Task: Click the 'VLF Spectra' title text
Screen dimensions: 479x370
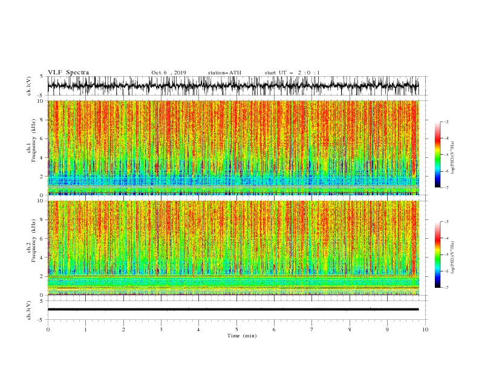Action: [x=68, y=73]
